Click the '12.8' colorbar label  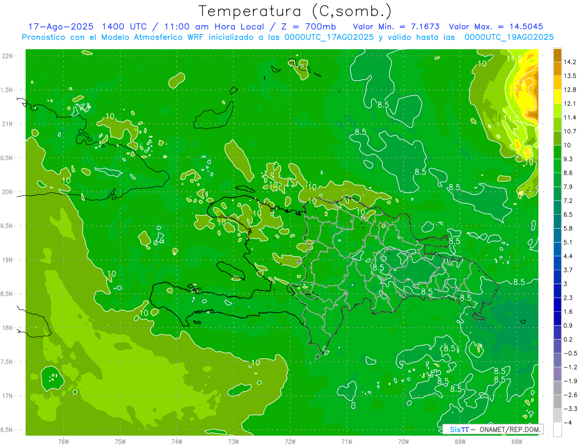[570, 89]
